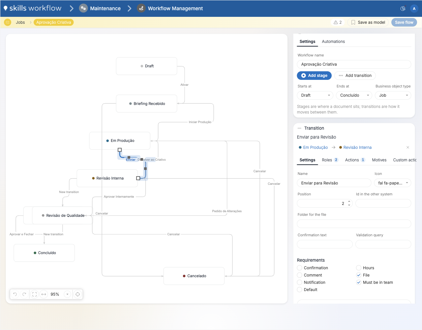The image size is (422, 330).
Task: Click the fit-to-screen icon on canvas
Action: [34, 294]
